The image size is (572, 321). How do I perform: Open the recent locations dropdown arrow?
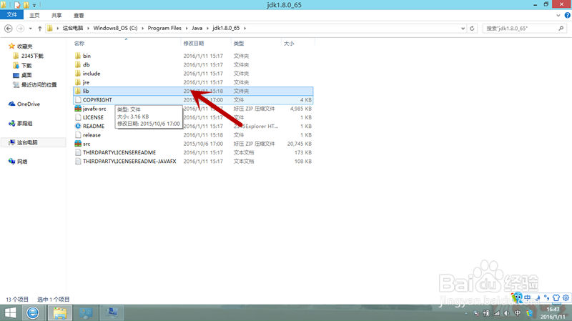click(x=31, y=28)
